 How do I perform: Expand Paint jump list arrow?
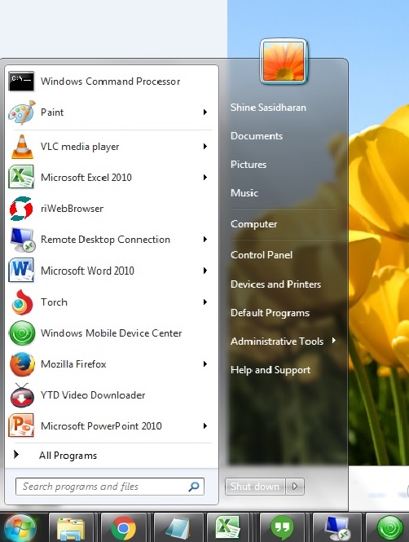point(205,112)
